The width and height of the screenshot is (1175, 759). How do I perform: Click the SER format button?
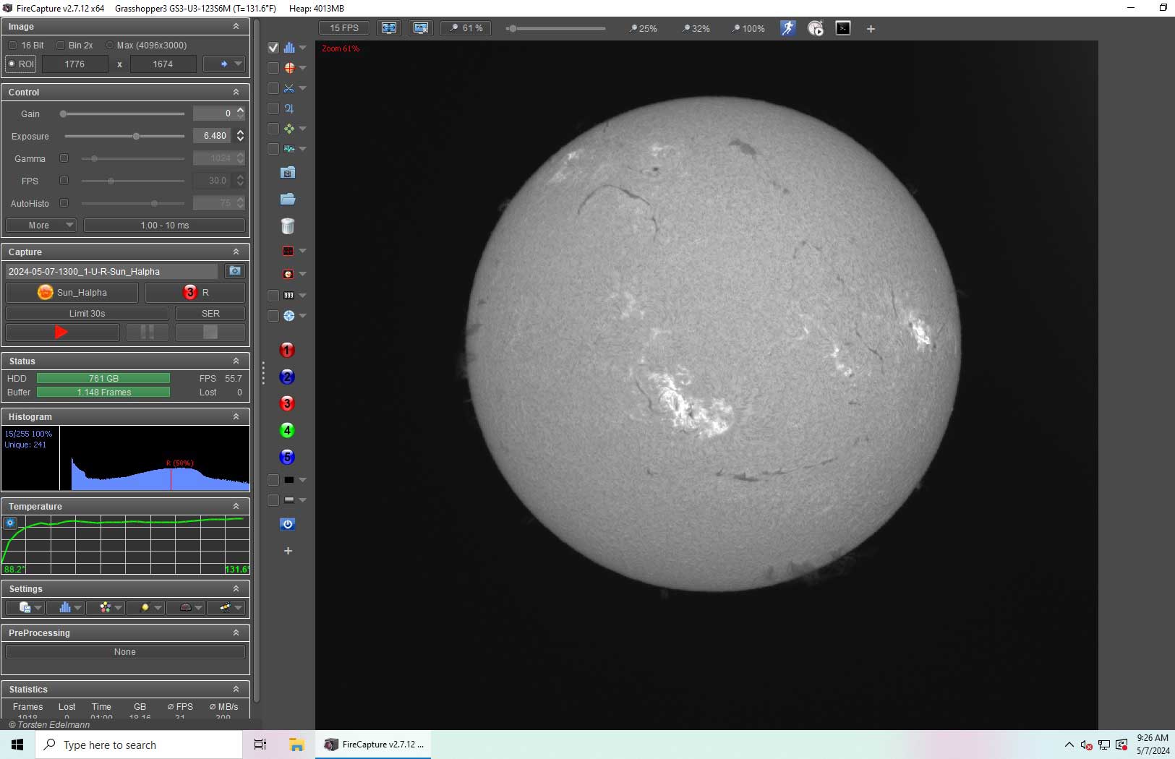[x=210, y=314]
